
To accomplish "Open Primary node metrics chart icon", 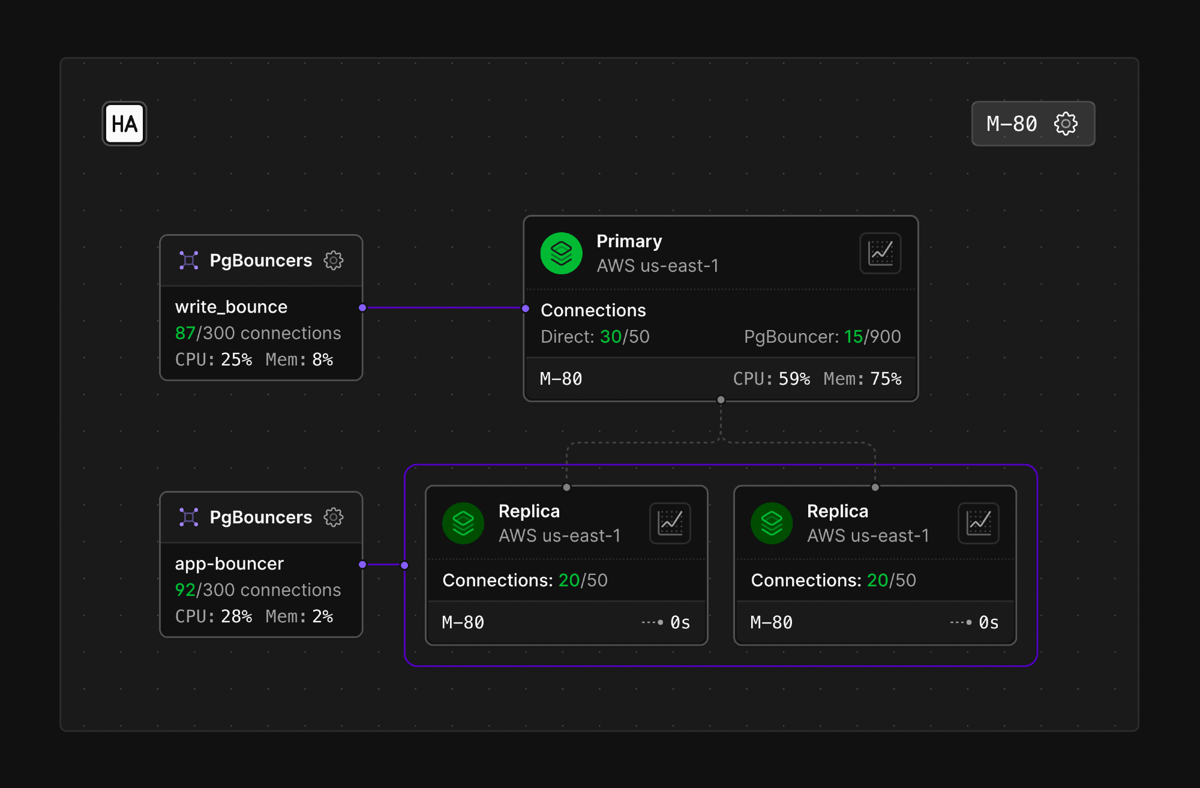I will pyautogui.click(x=880, y=253).
